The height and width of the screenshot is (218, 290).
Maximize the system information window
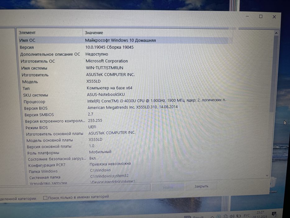click(x=260, y=17)
